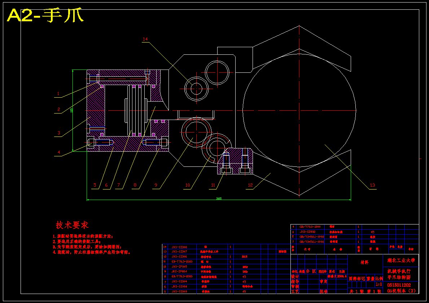Click the yellow 'A2-手爪' drawing title
This screenshot has height=303, width=429.
pyautogui.click(x=45, y=15)
